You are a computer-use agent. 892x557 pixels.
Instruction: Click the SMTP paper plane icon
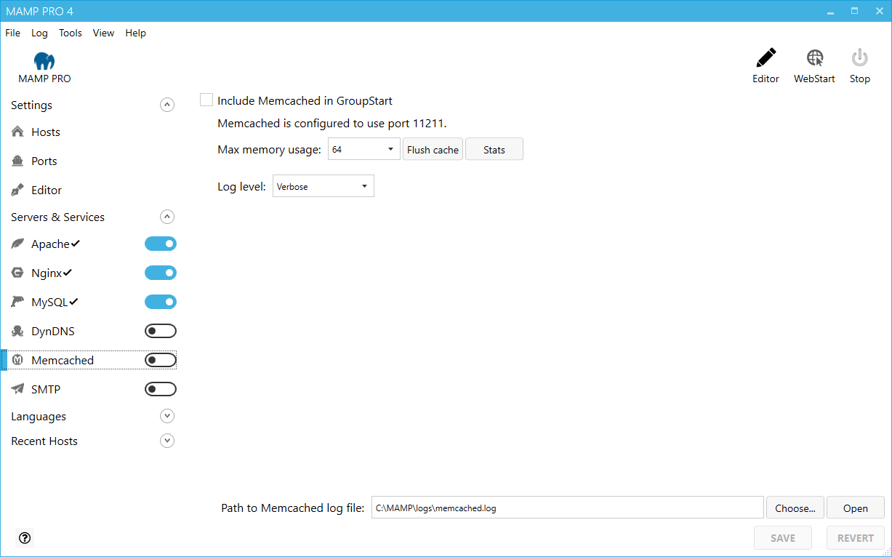click(18, 389)
